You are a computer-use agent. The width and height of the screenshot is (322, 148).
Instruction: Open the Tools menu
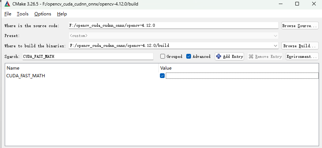pos(22,14)
